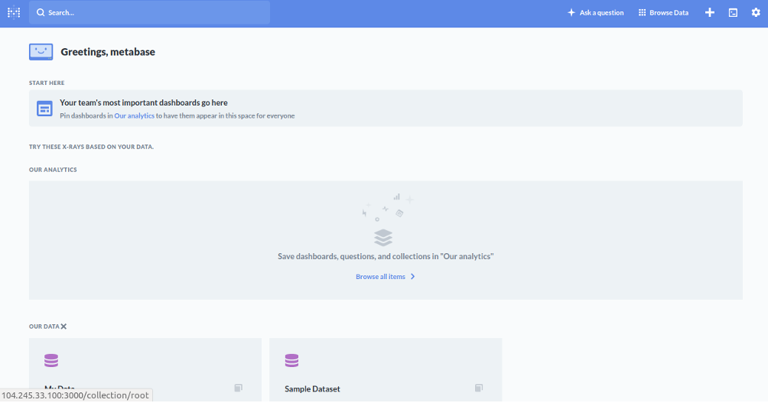768x403 pixels.
Task: Click the magnifier search icon
Action: pos(41,13)
